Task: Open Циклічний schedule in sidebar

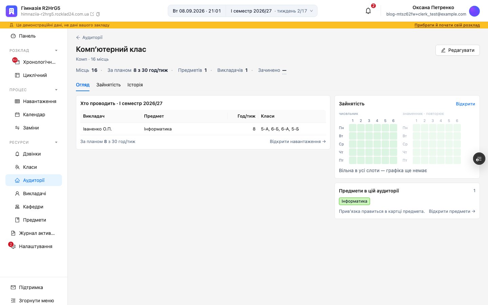Action: click(x=34, y=75)
